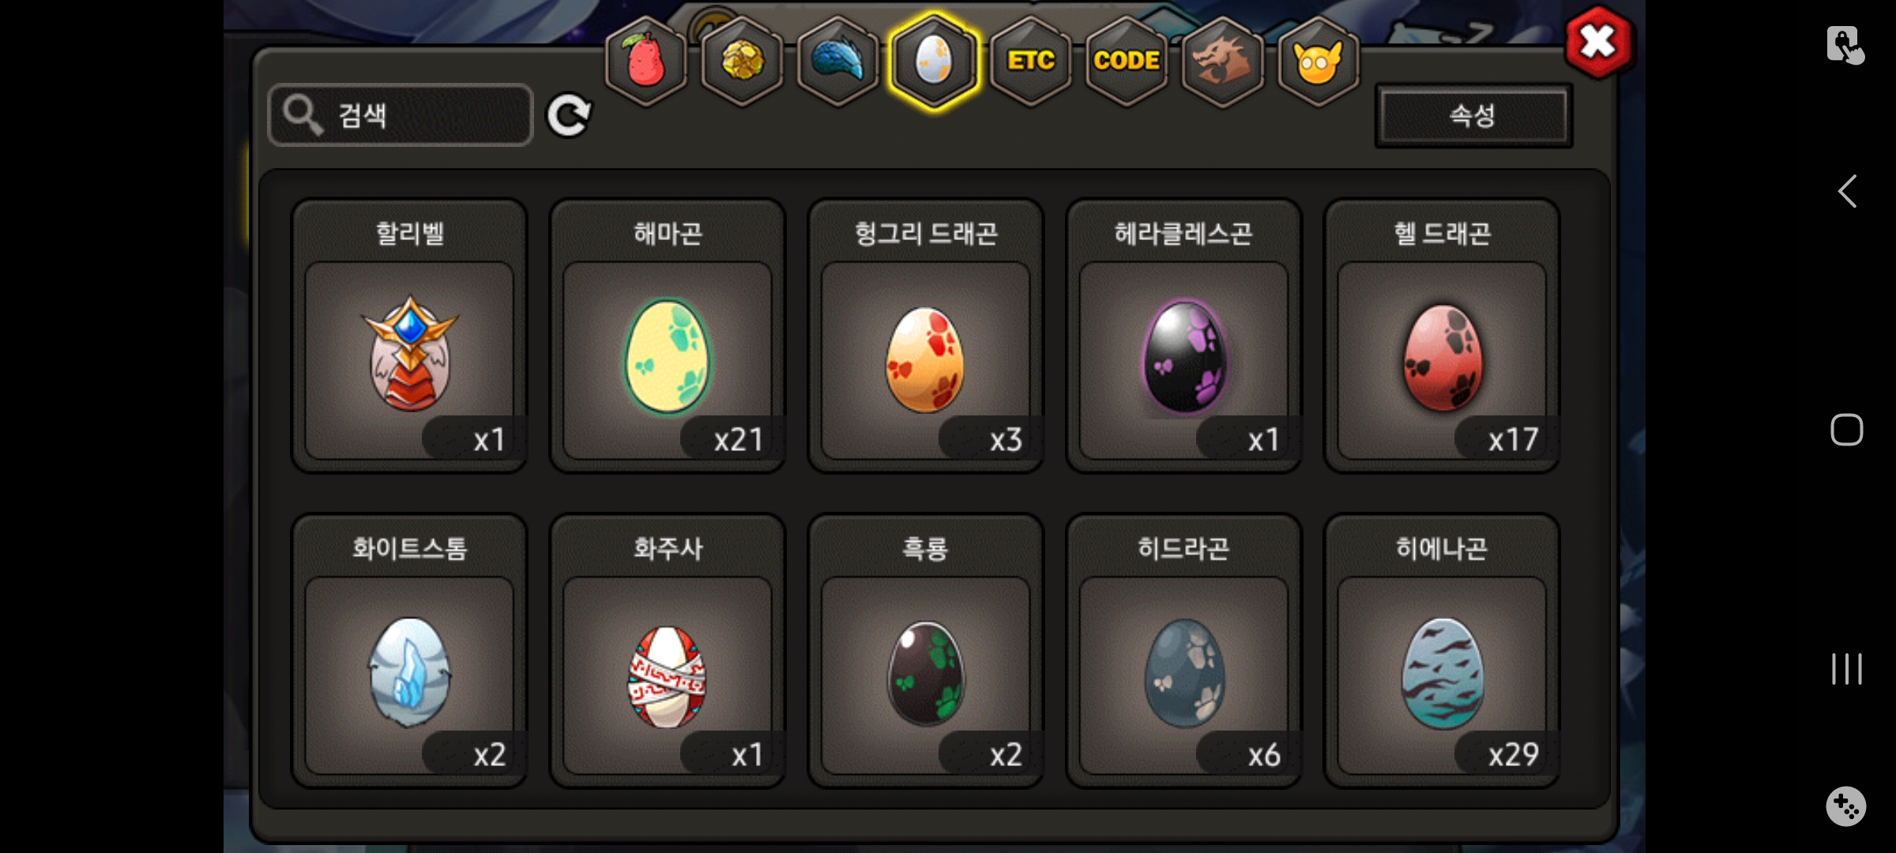Select the 화주사 bandaged egg
The height and width of the screenshot is (853, 1896).
[668, 651]
